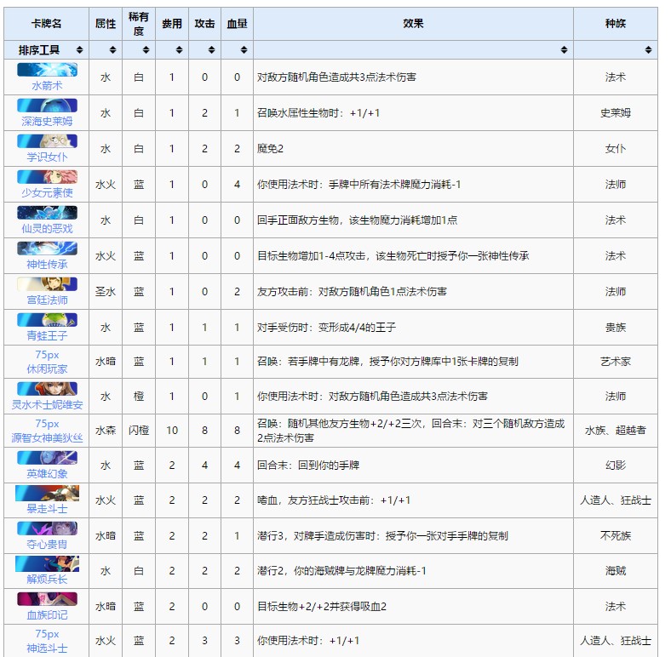The width and height of the screenshot is (671, 657).
Task: Select the 艺术家 race cell
Action: coord(616,362)
